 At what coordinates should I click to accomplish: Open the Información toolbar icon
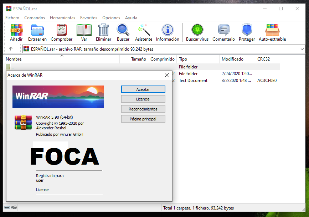168,30
